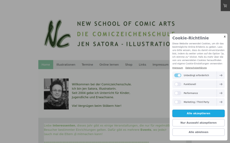This screenshot has height=143, width=230.
Task: Enable the Performance cookies toggle
Action: (177, 93)
